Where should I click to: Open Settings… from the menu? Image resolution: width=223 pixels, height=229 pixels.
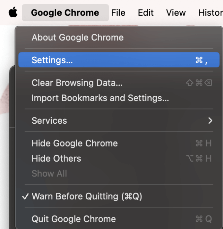52,60
